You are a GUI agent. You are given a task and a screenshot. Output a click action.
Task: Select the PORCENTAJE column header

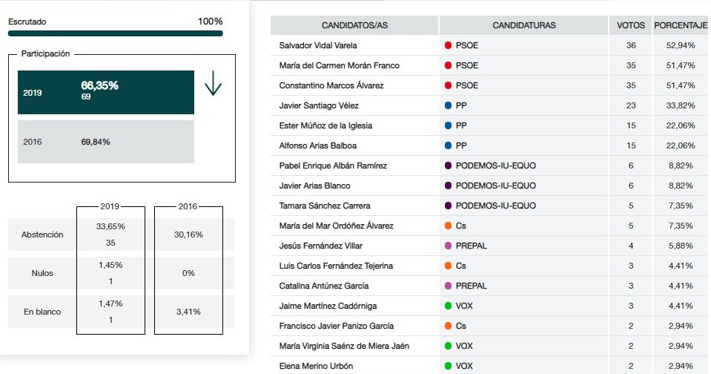(681, 25)
